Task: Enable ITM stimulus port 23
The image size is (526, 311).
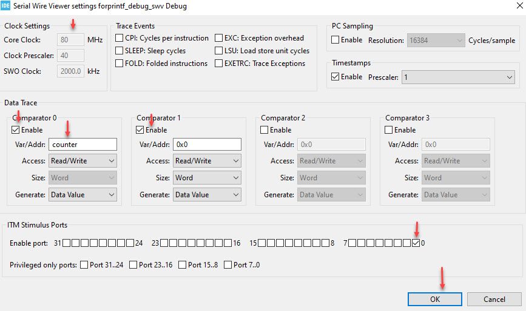Action: tap(164, 243)
